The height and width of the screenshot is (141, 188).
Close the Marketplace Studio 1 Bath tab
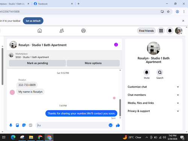click(28, 4)
